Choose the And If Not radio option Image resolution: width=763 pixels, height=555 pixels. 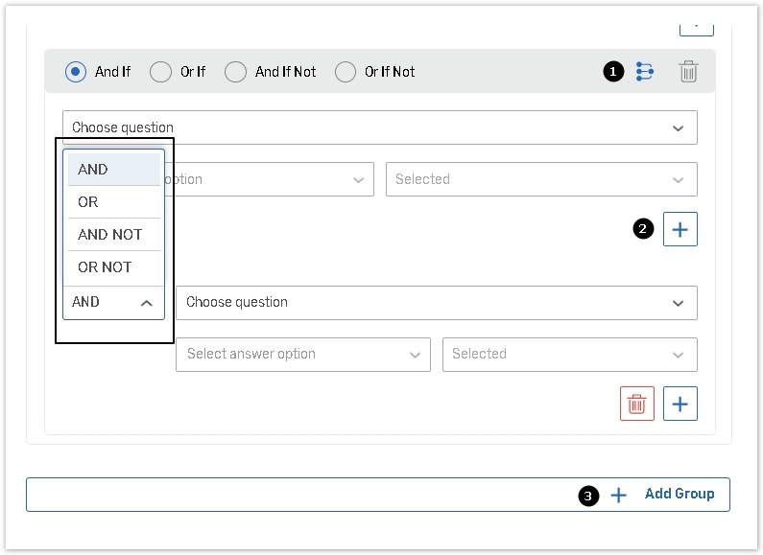[236, 72]
